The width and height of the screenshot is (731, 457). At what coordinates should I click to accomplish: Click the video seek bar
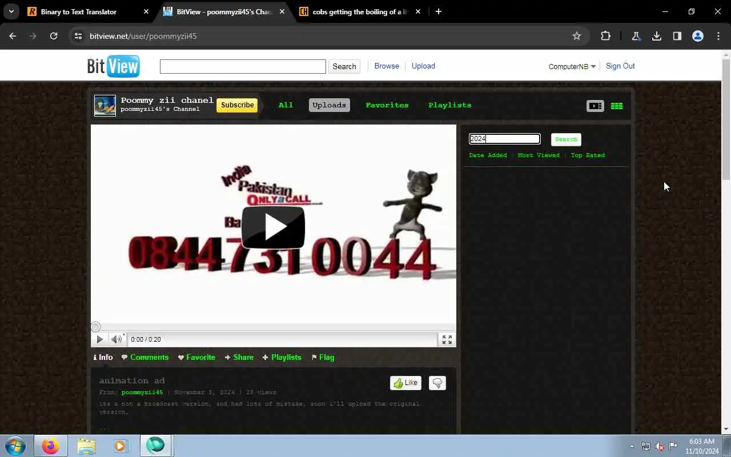[x=273, y=327]
